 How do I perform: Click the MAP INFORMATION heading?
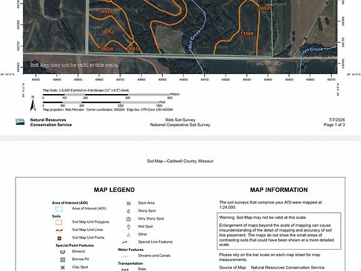tap(279, 190)
